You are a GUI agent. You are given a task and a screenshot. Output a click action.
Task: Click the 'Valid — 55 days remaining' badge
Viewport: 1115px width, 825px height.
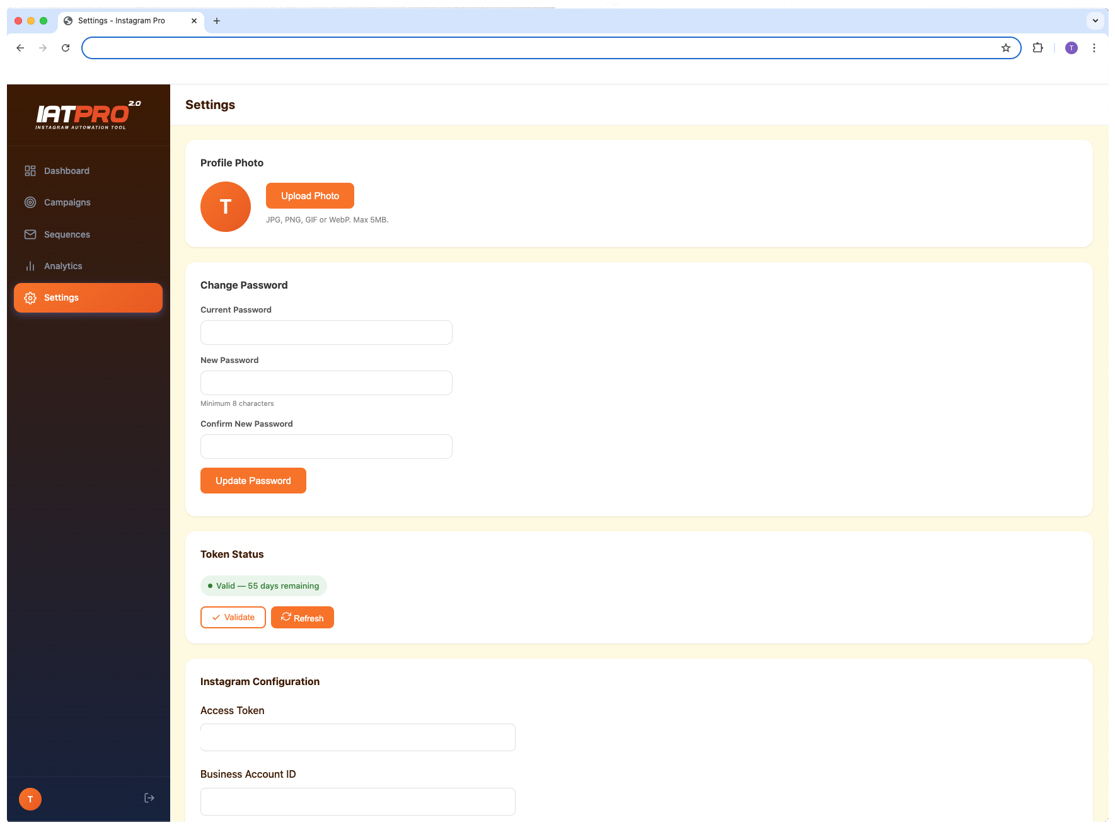(263, 586)
